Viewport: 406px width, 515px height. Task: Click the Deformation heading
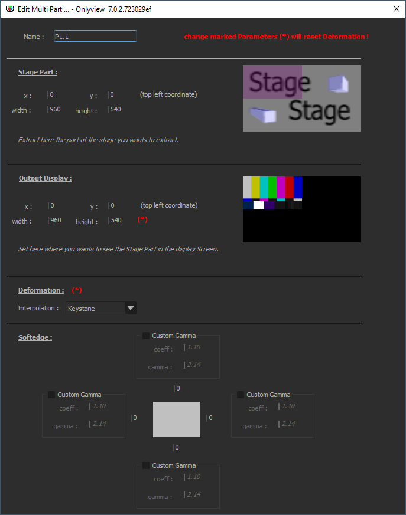tap(41, 290)
